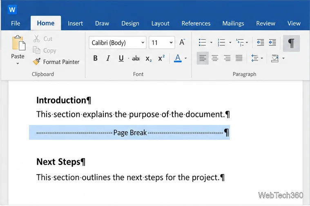Apply the blue font color A
Image resolution: width=310 pixels, height=206 pixels.
[178, 58]
